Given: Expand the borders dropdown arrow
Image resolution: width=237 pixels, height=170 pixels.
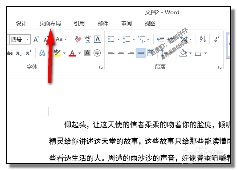Looking at the screenshot, I should point(205,53).
